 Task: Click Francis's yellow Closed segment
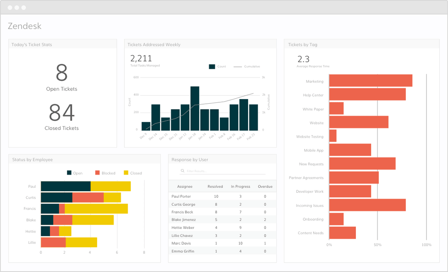[96, 209]
